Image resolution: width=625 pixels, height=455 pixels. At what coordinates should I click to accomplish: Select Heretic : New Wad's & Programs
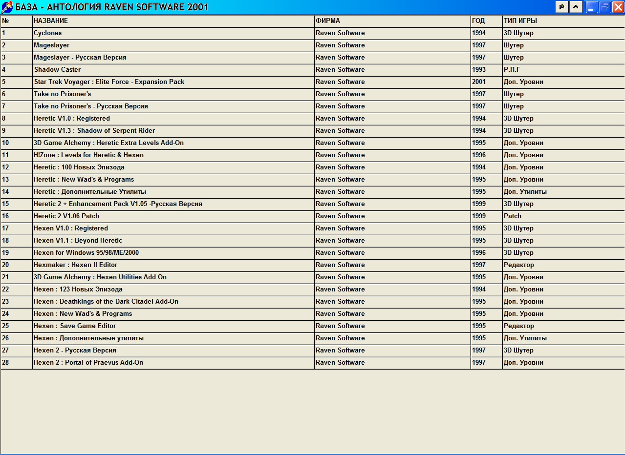point(84,180)
